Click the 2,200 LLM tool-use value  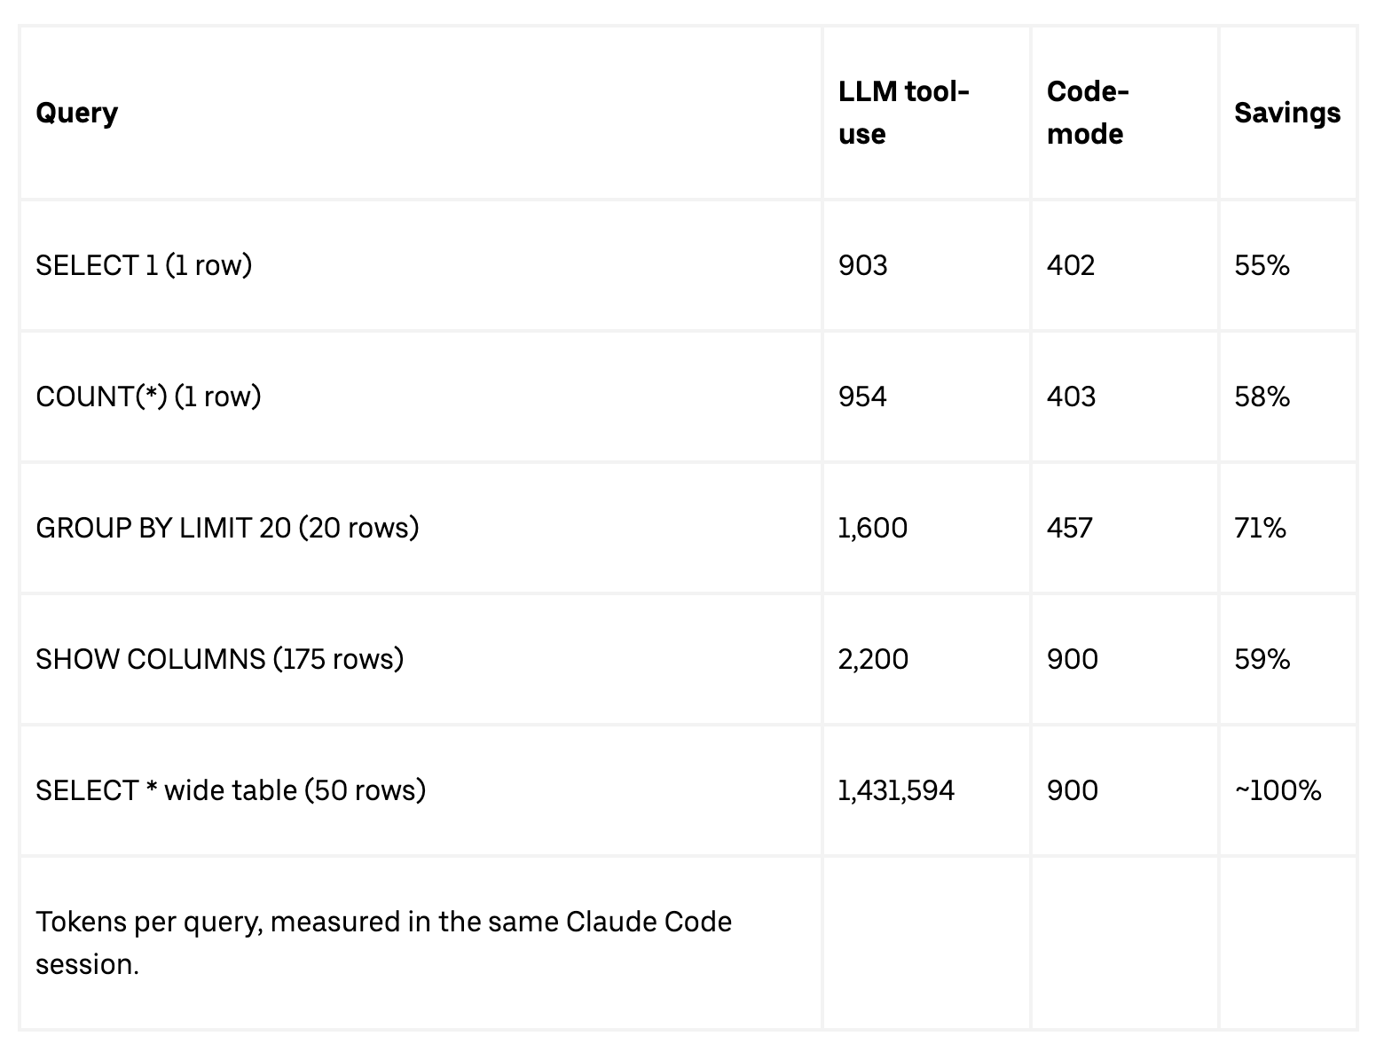pos(873,659)
